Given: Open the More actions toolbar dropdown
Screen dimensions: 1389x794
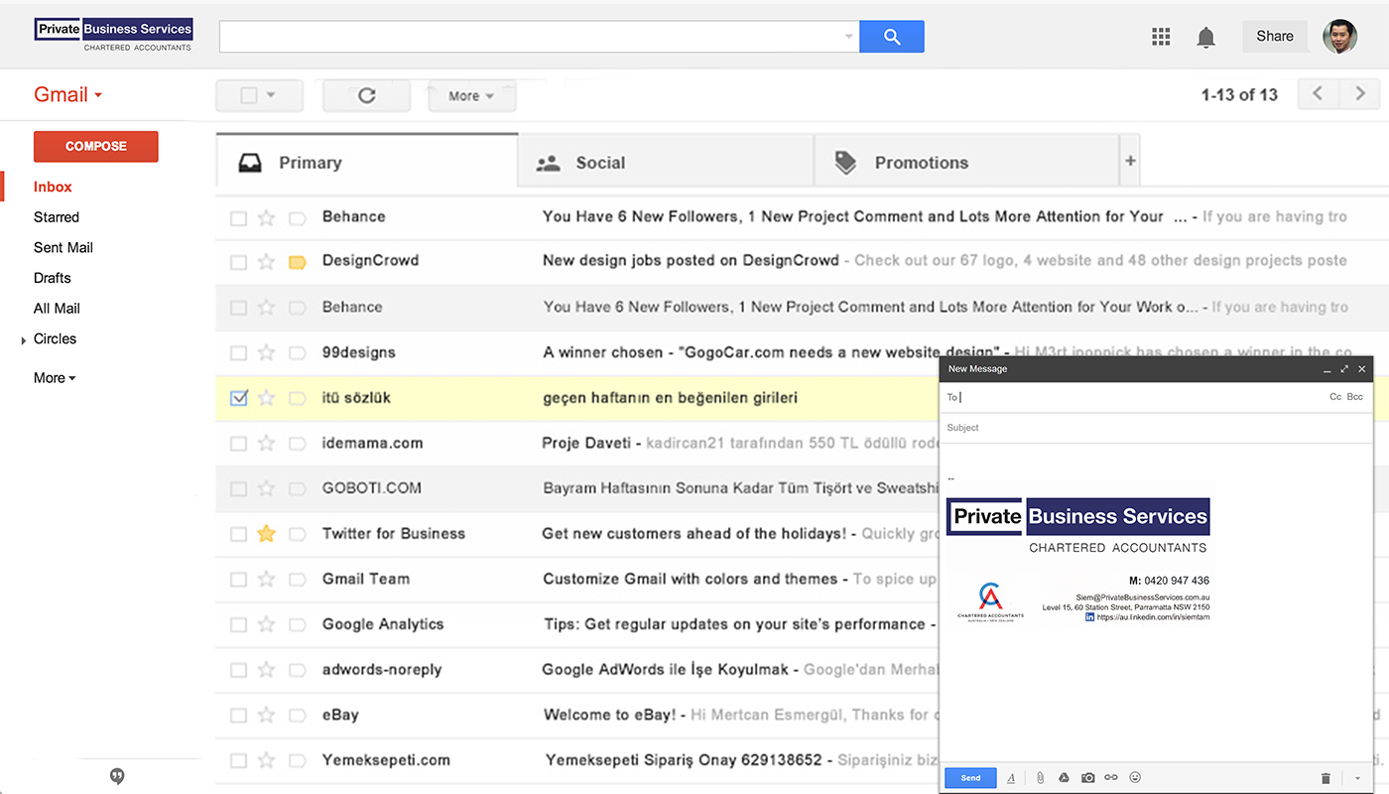Looking at the screenshot, I should tap(472, 96).
